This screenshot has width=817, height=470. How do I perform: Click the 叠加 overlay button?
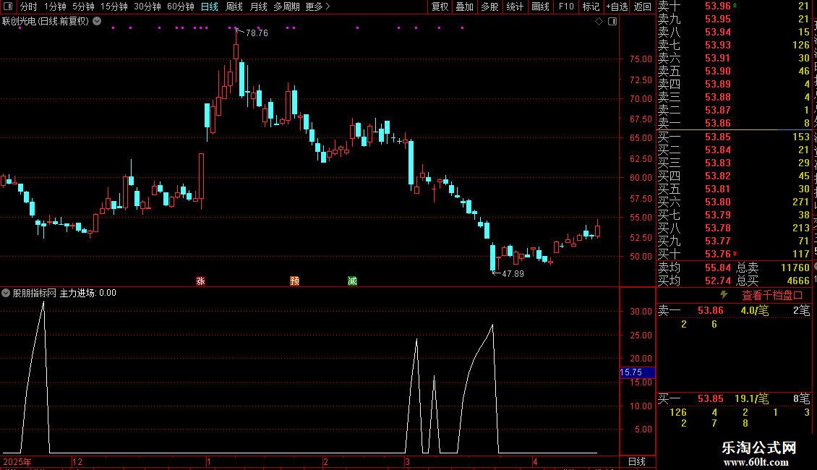465,7
